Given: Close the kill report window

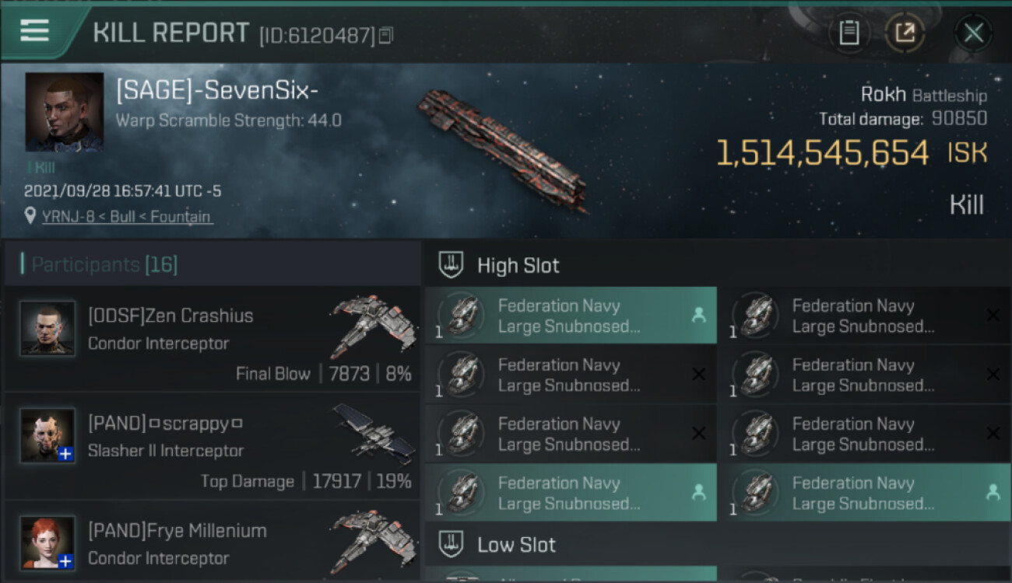Looking at the screenshot, I should pos(973,33).
